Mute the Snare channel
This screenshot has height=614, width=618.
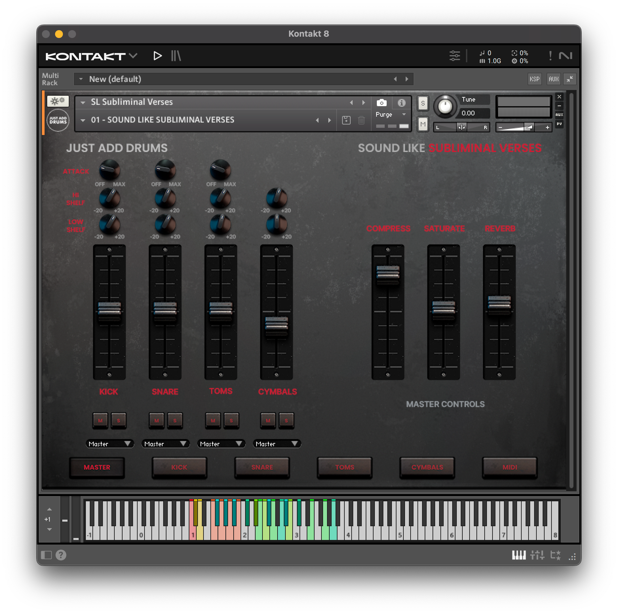click(157, 420)
